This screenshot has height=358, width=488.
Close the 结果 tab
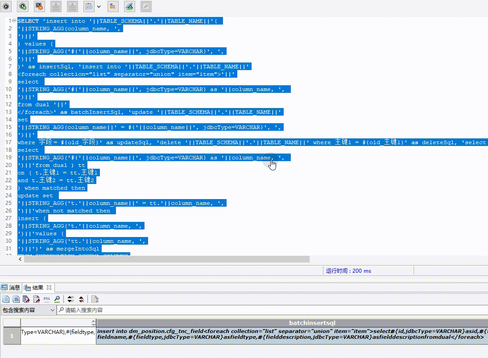49,287
